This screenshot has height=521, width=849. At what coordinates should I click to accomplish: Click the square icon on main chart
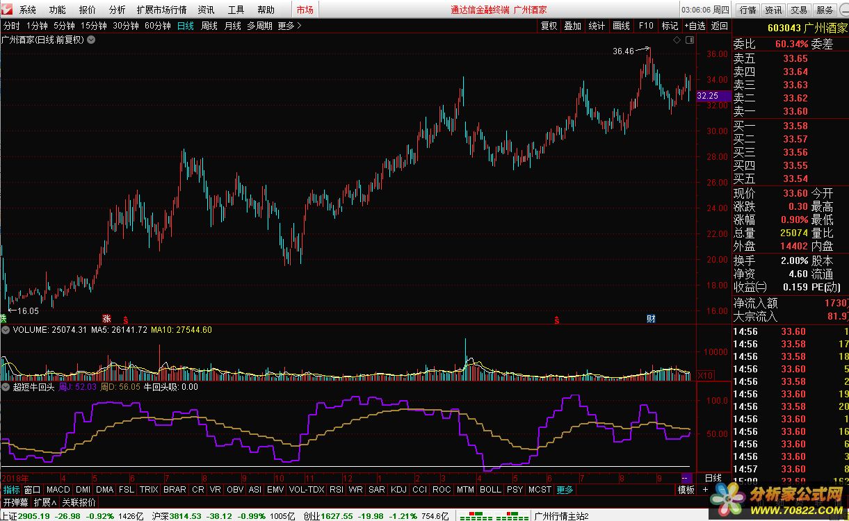click(690, 40)
